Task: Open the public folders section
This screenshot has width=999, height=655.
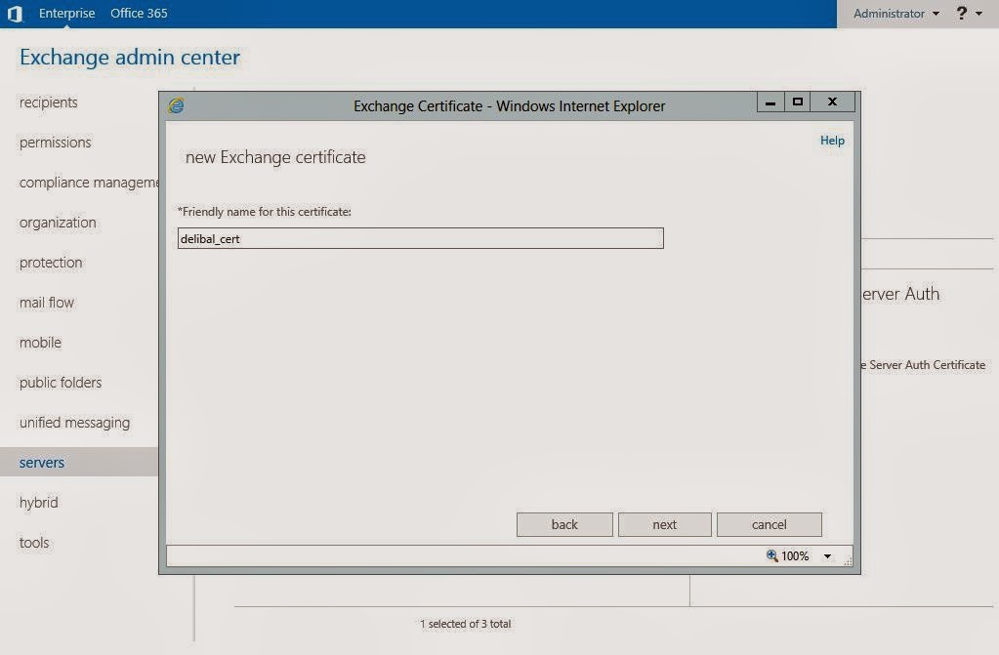Action: tap(61, 383)
